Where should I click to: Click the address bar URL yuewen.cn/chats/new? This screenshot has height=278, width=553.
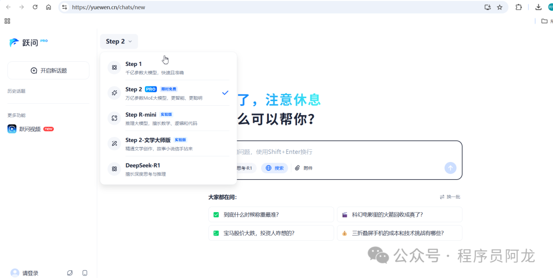tap(108, 7)
